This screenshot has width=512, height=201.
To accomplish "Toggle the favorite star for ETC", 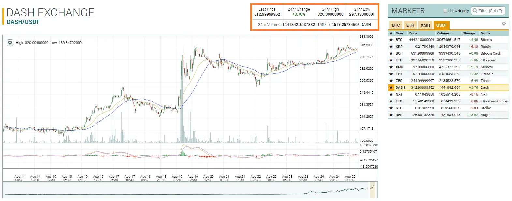I will point(391,101).
